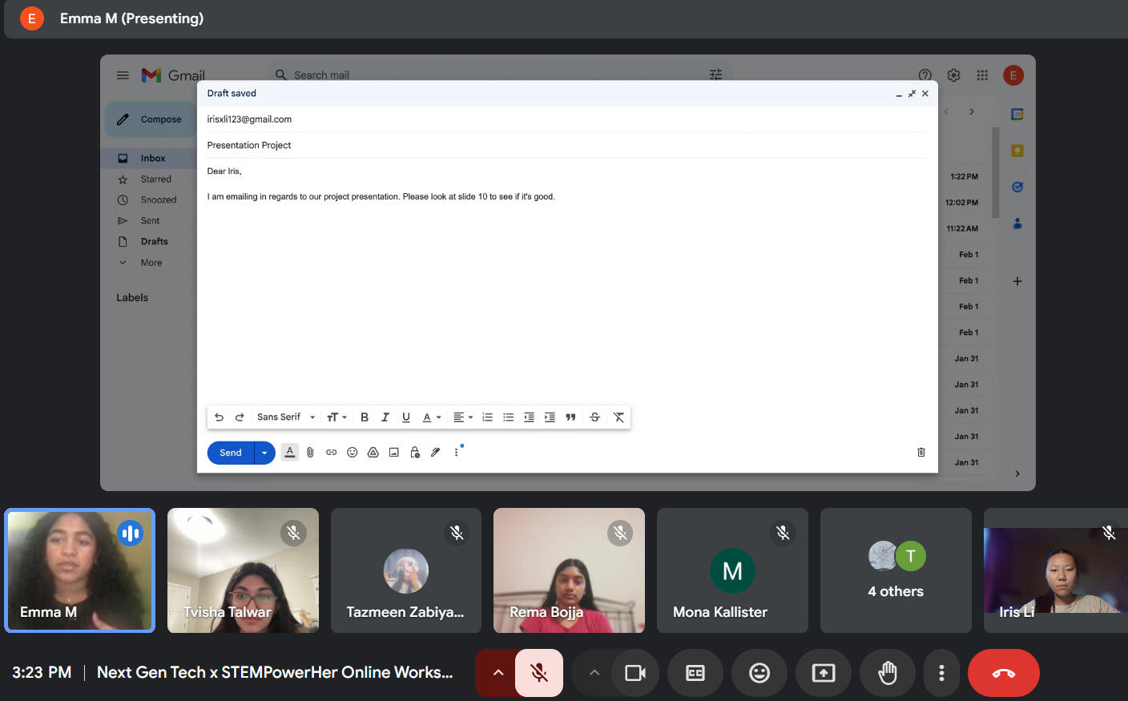1128x701 pixels.
Task: Turn on closed captions
Action: [695, 673]
